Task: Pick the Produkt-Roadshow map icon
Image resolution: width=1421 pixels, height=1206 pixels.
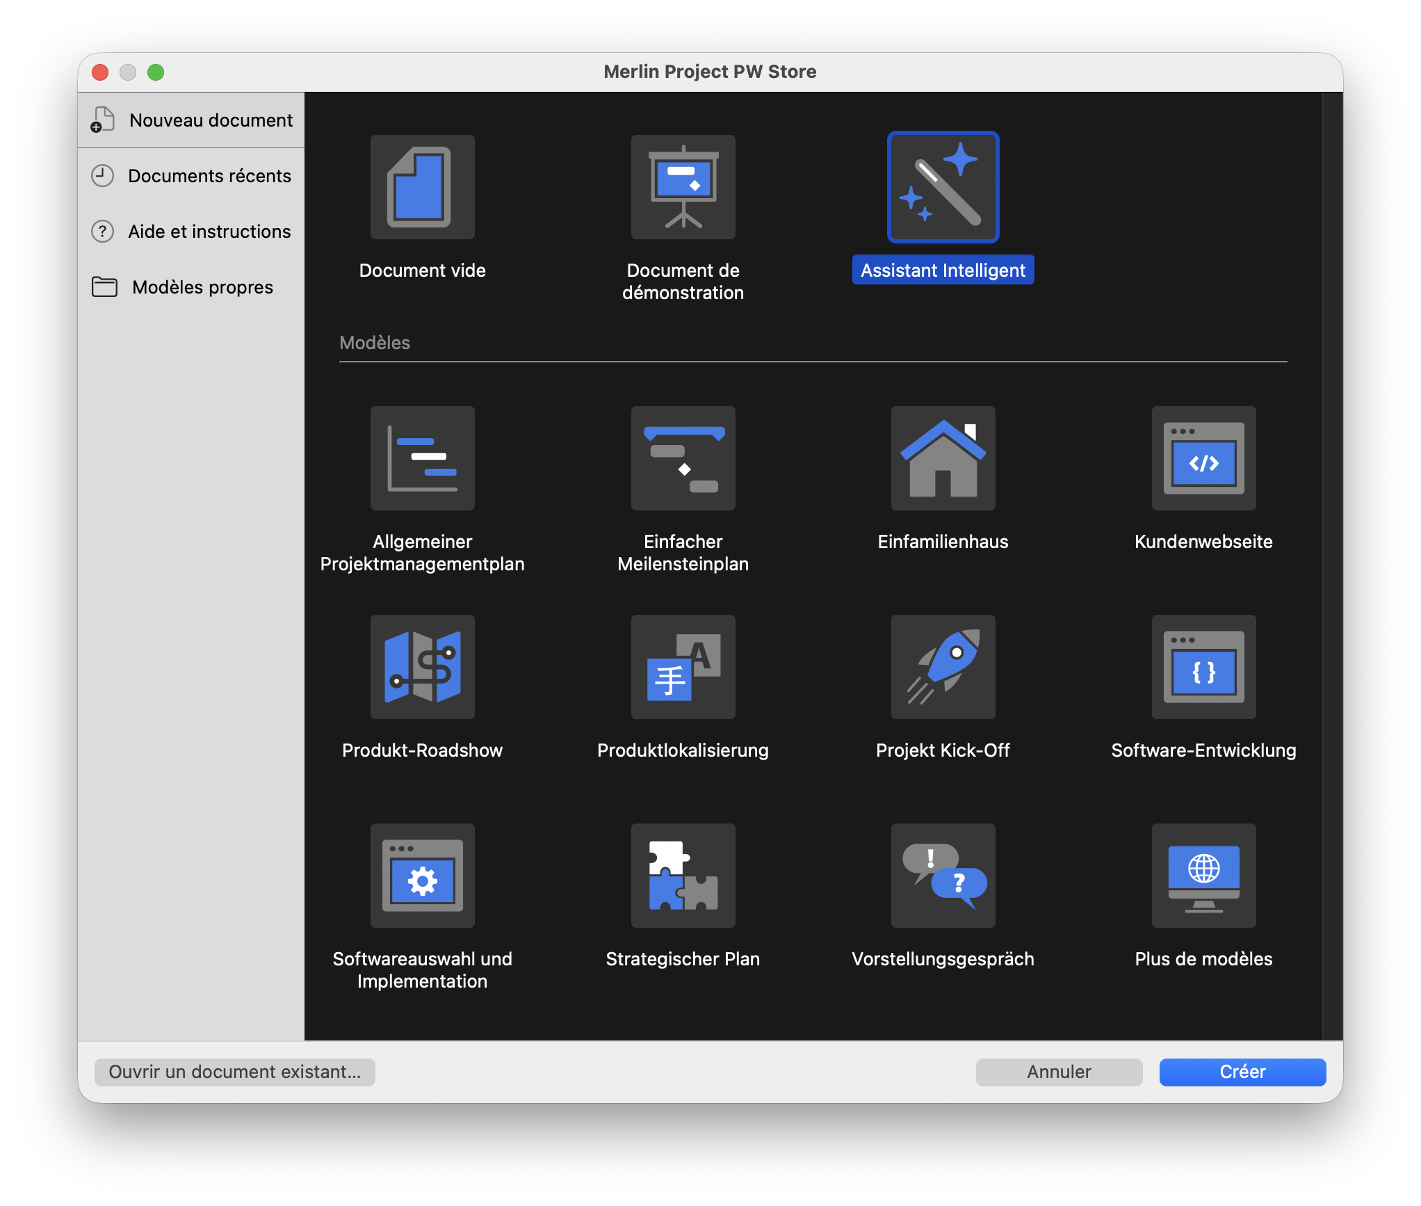Action: click(423, 667)
